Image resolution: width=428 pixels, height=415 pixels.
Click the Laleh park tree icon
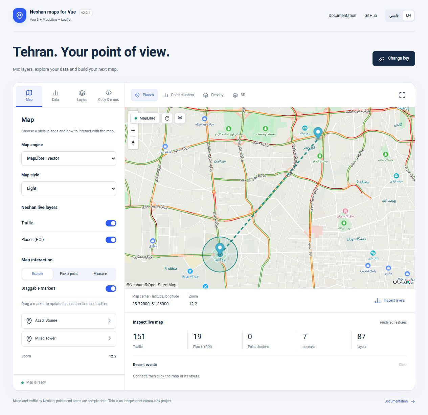tap(344, 223)
